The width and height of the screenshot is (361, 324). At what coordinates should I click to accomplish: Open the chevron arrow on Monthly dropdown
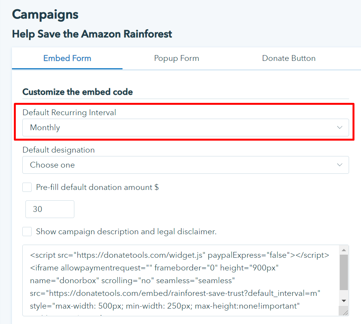tap(339, 128)
